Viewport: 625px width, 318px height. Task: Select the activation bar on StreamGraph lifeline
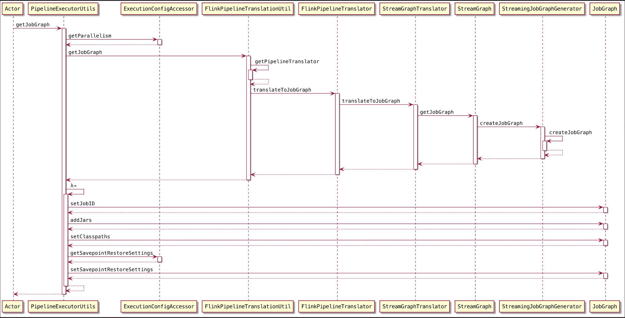[x=475, y=140]
